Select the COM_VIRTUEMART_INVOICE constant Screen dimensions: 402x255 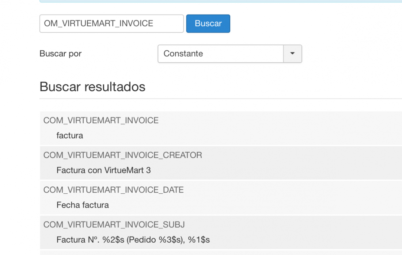(x=101, y=120)
